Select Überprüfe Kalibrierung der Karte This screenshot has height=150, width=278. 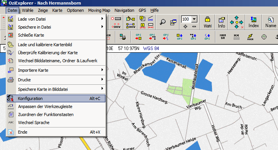[x=56, y=53]
